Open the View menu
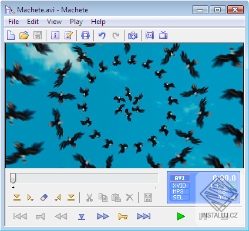This screenshot has width=249, height=231. (54, 22)
